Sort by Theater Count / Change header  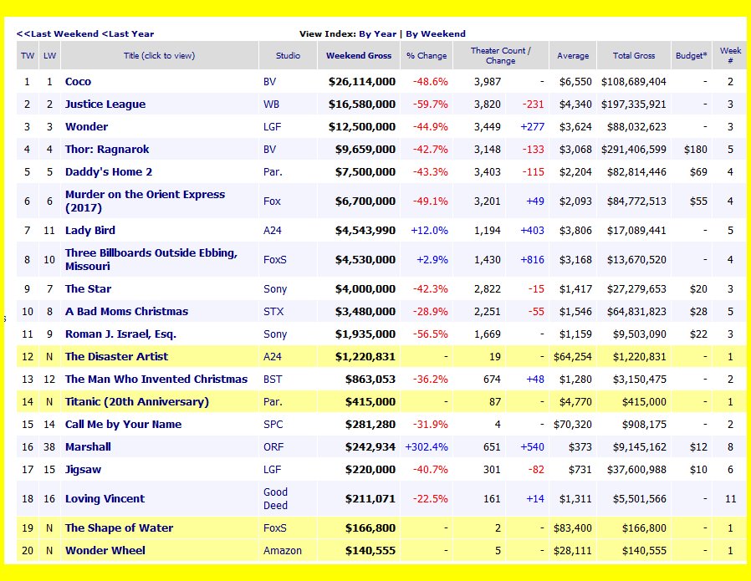pyautogui.click(x=500, y=55)
